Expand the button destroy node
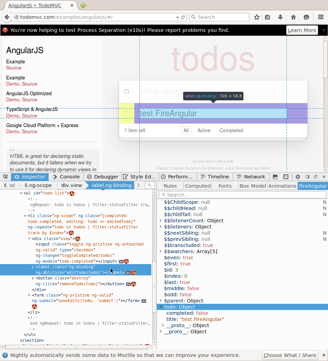 click(x=33, y=278)
